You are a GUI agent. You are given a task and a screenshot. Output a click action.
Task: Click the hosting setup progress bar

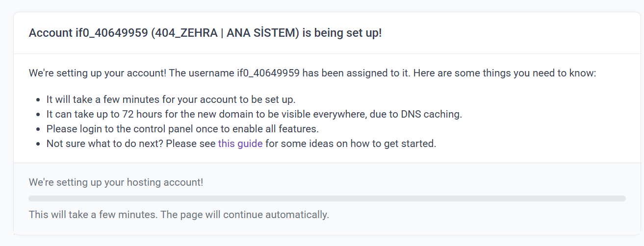[327, 198]
